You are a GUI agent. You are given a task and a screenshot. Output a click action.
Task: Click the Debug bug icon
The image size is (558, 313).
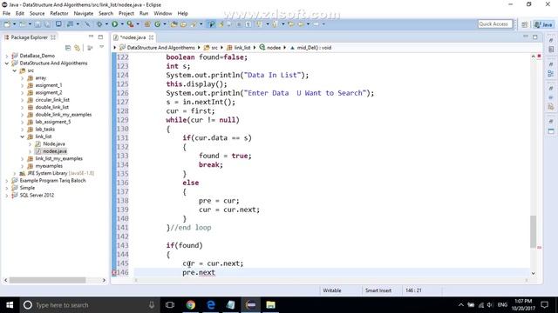click(99, 24)
